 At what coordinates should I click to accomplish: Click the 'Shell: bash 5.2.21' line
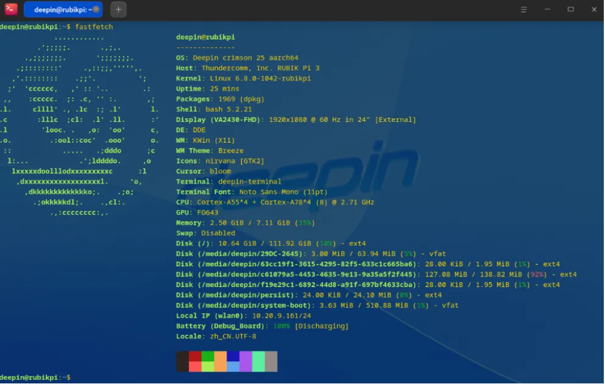click(x=214, y=109)
